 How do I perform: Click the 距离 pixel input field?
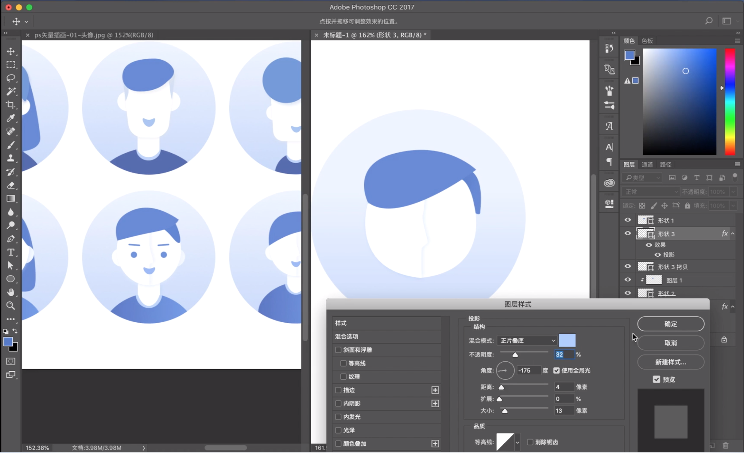pyautogui.click(x=564, y=387)
